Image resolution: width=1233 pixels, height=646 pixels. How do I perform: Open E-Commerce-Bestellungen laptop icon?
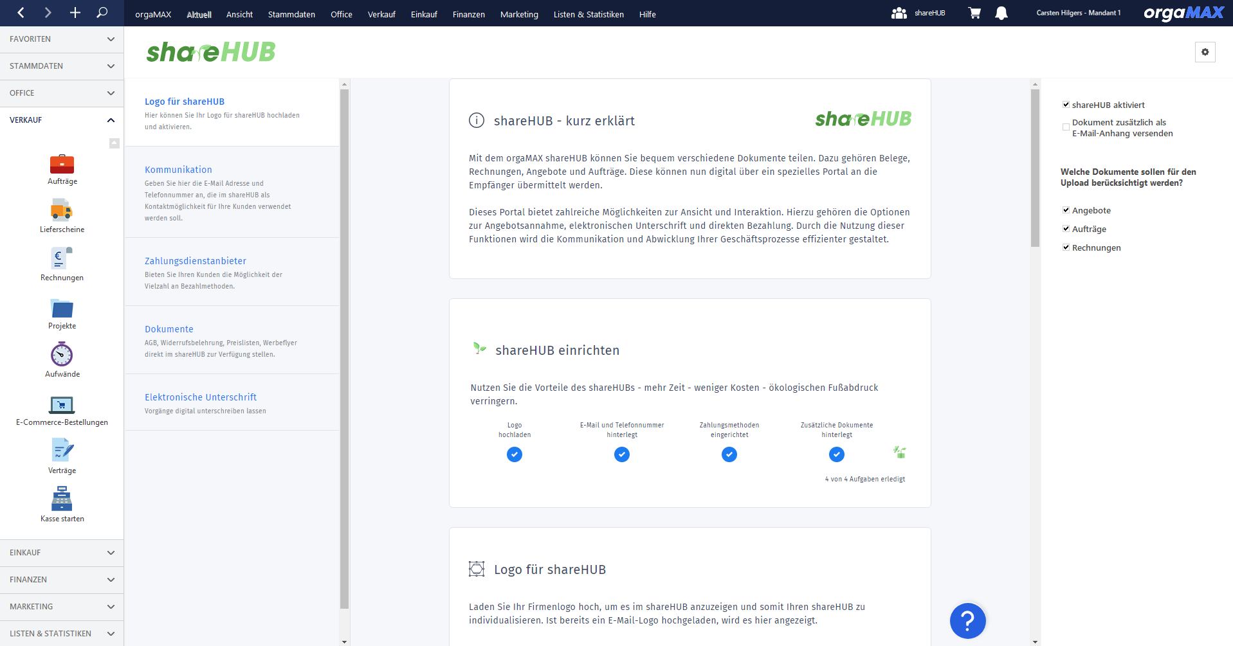click(x=62, y=404)
